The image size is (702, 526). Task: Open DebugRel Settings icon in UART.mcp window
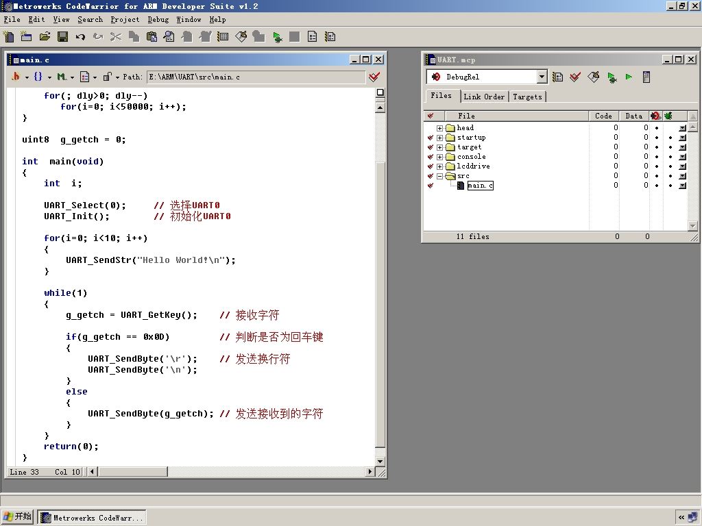tap(557, 77)
